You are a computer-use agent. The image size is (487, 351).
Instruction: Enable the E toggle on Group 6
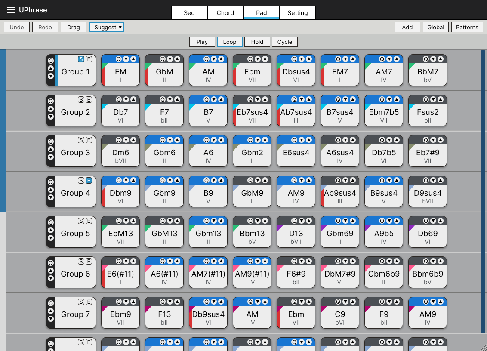[x=89, y=261]
